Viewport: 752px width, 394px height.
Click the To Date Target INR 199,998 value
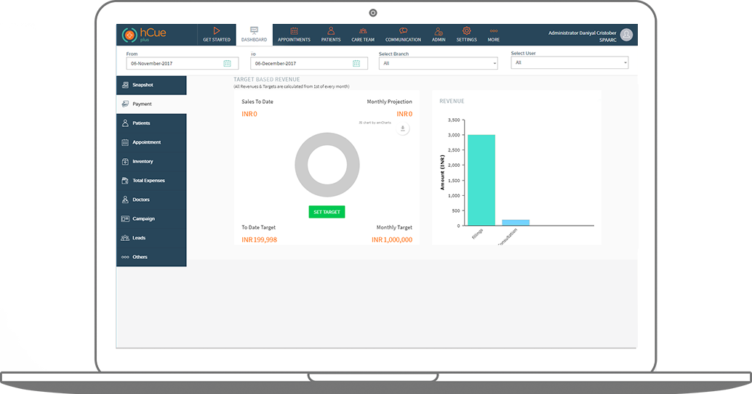[260, 240]
